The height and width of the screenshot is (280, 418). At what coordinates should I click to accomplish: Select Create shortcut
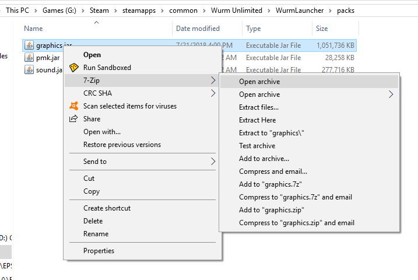tap(143, 208)
